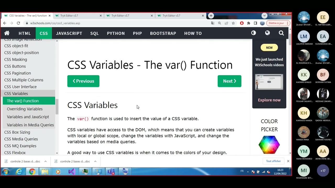The height and width of the screenshot is (188, 335).
Task: Go to W3Schools home icon
Action: 7,33
